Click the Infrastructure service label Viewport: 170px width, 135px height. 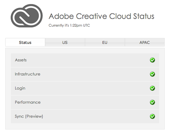point(28,74)
